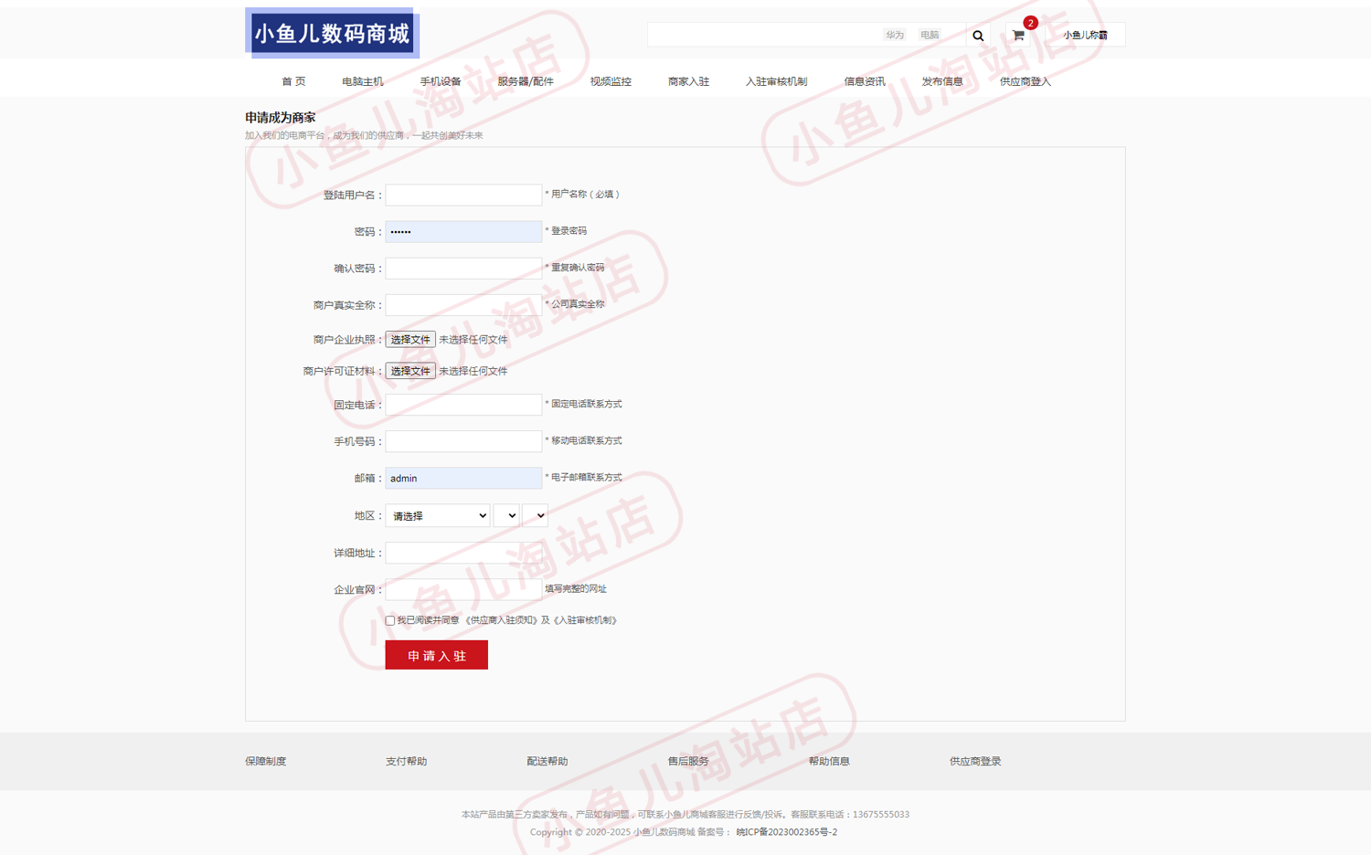This screenshot has width=1371, height=855.
Task: Click the 申请成为商家 heading text
Action: pos(281,118)
